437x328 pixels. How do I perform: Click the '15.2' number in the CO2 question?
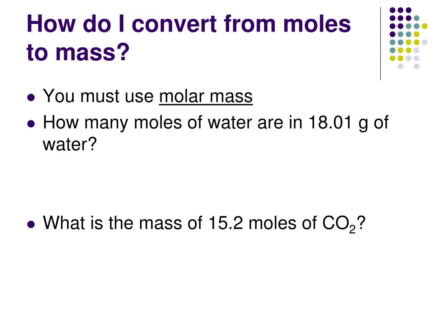pyautogui.click(x=226, y=223)
